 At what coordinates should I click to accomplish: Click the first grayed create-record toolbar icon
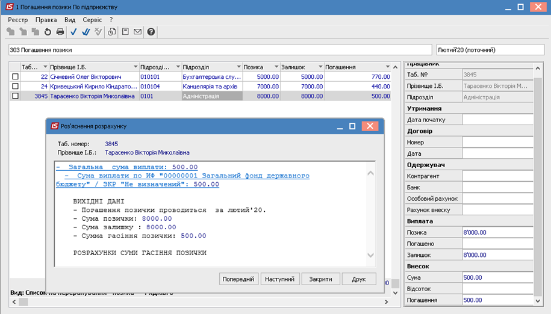click(11, 32)
